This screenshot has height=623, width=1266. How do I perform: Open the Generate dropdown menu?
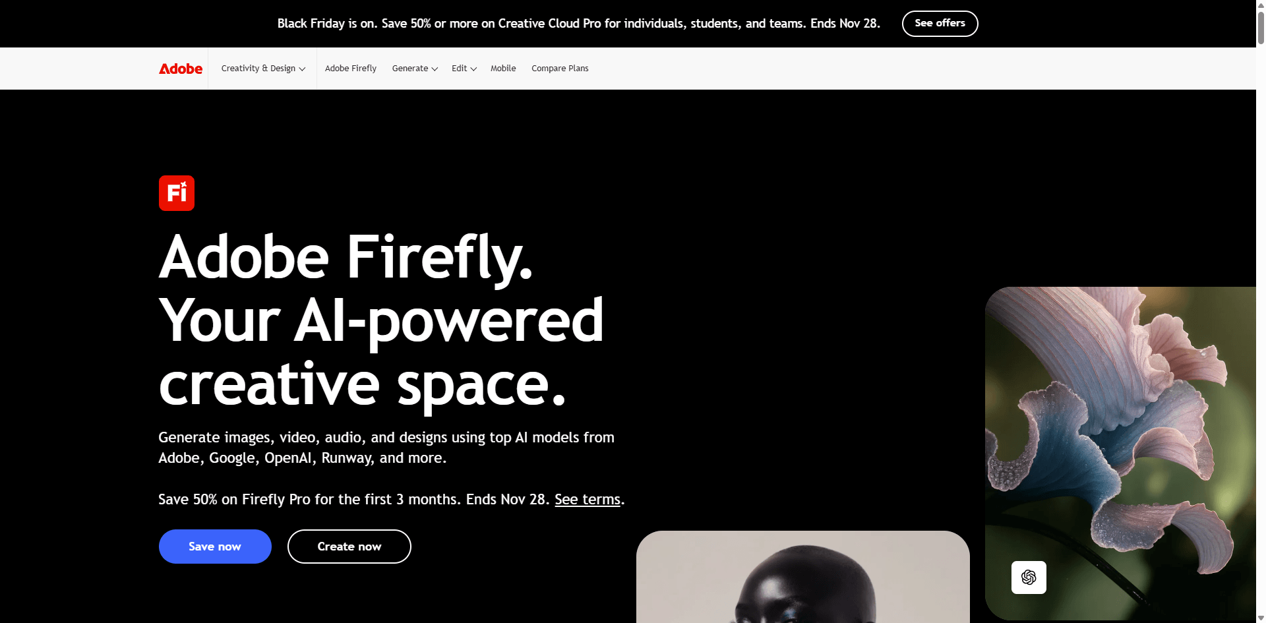coord(415,69)
